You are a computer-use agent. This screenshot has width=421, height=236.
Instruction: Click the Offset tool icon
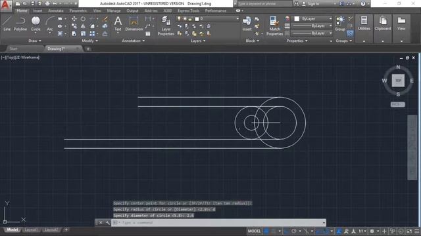pyautogui.click(x=105, y=33)
